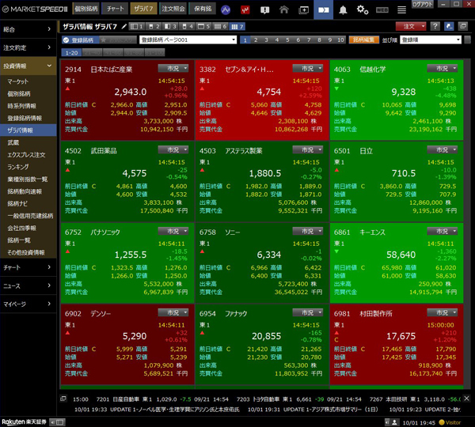Screen dimensions: 475x427
Task: Select the キーエンス 6861 stock card
Action: click(x=396, y=263)
